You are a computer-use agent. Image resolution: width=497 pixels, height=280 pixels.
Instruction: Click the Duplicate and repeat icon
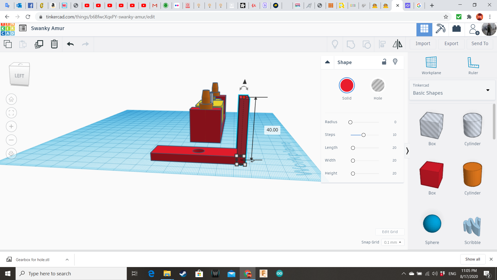click(39, 44)
